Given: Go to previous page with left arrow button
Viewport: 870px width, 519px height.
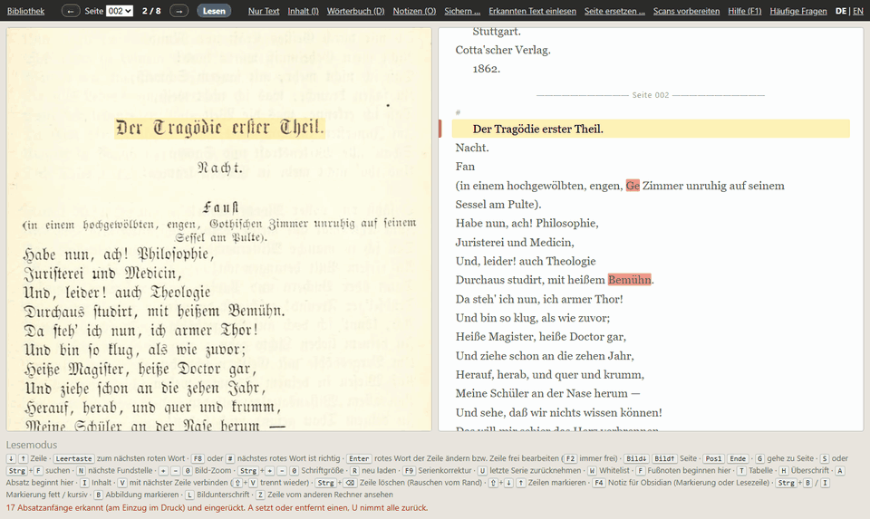Looking at the screenshot, I should (x=71, y=11).
